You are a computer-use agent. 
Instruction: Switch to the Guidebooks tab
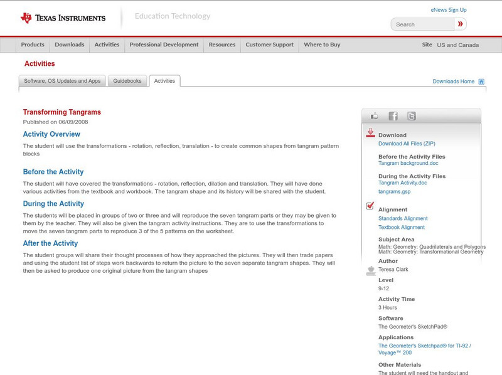(x=127, y=81)
